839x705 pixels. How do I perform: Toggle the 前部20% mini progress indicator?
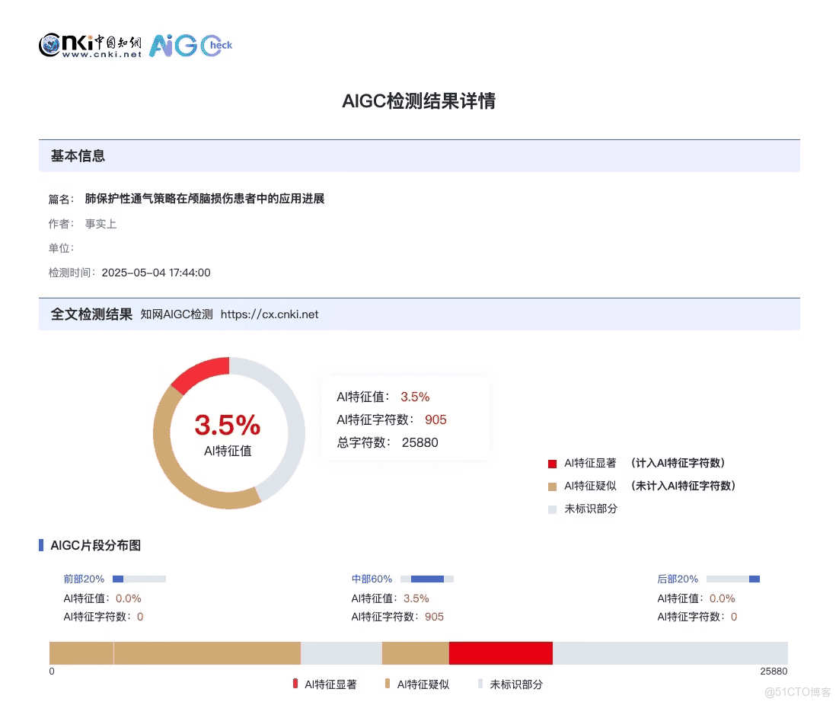pos(139,579)
